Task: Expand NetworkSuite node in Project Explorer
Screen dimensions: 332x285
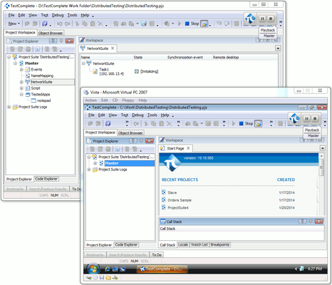Action: coord(21,82)
